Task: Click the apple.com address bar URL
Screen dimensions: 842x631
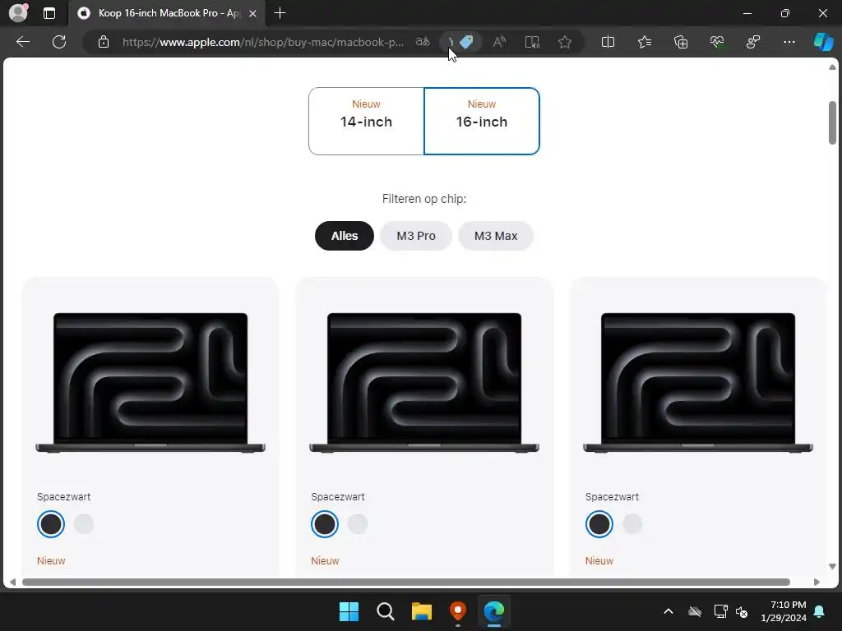Action: (262, 42)
